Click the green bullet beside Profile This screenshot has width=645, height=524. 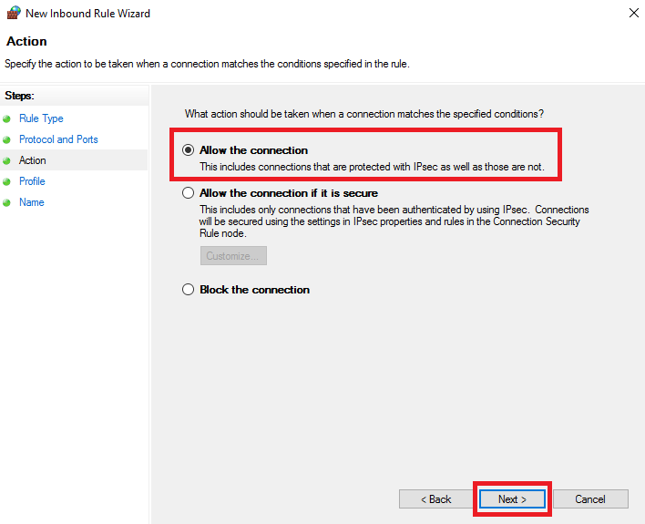[x=6, y=181]
